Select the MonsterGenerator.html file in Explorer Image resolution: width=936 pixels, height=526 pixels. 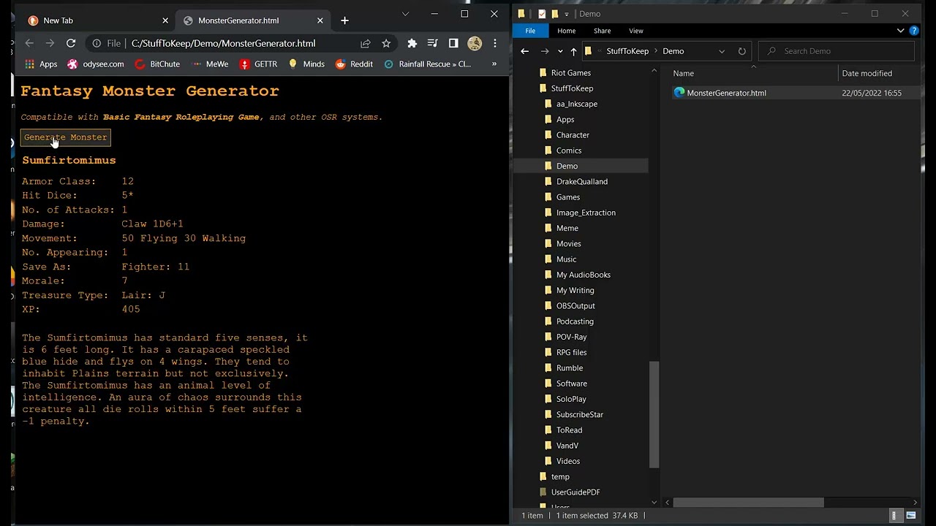(726, 93)
